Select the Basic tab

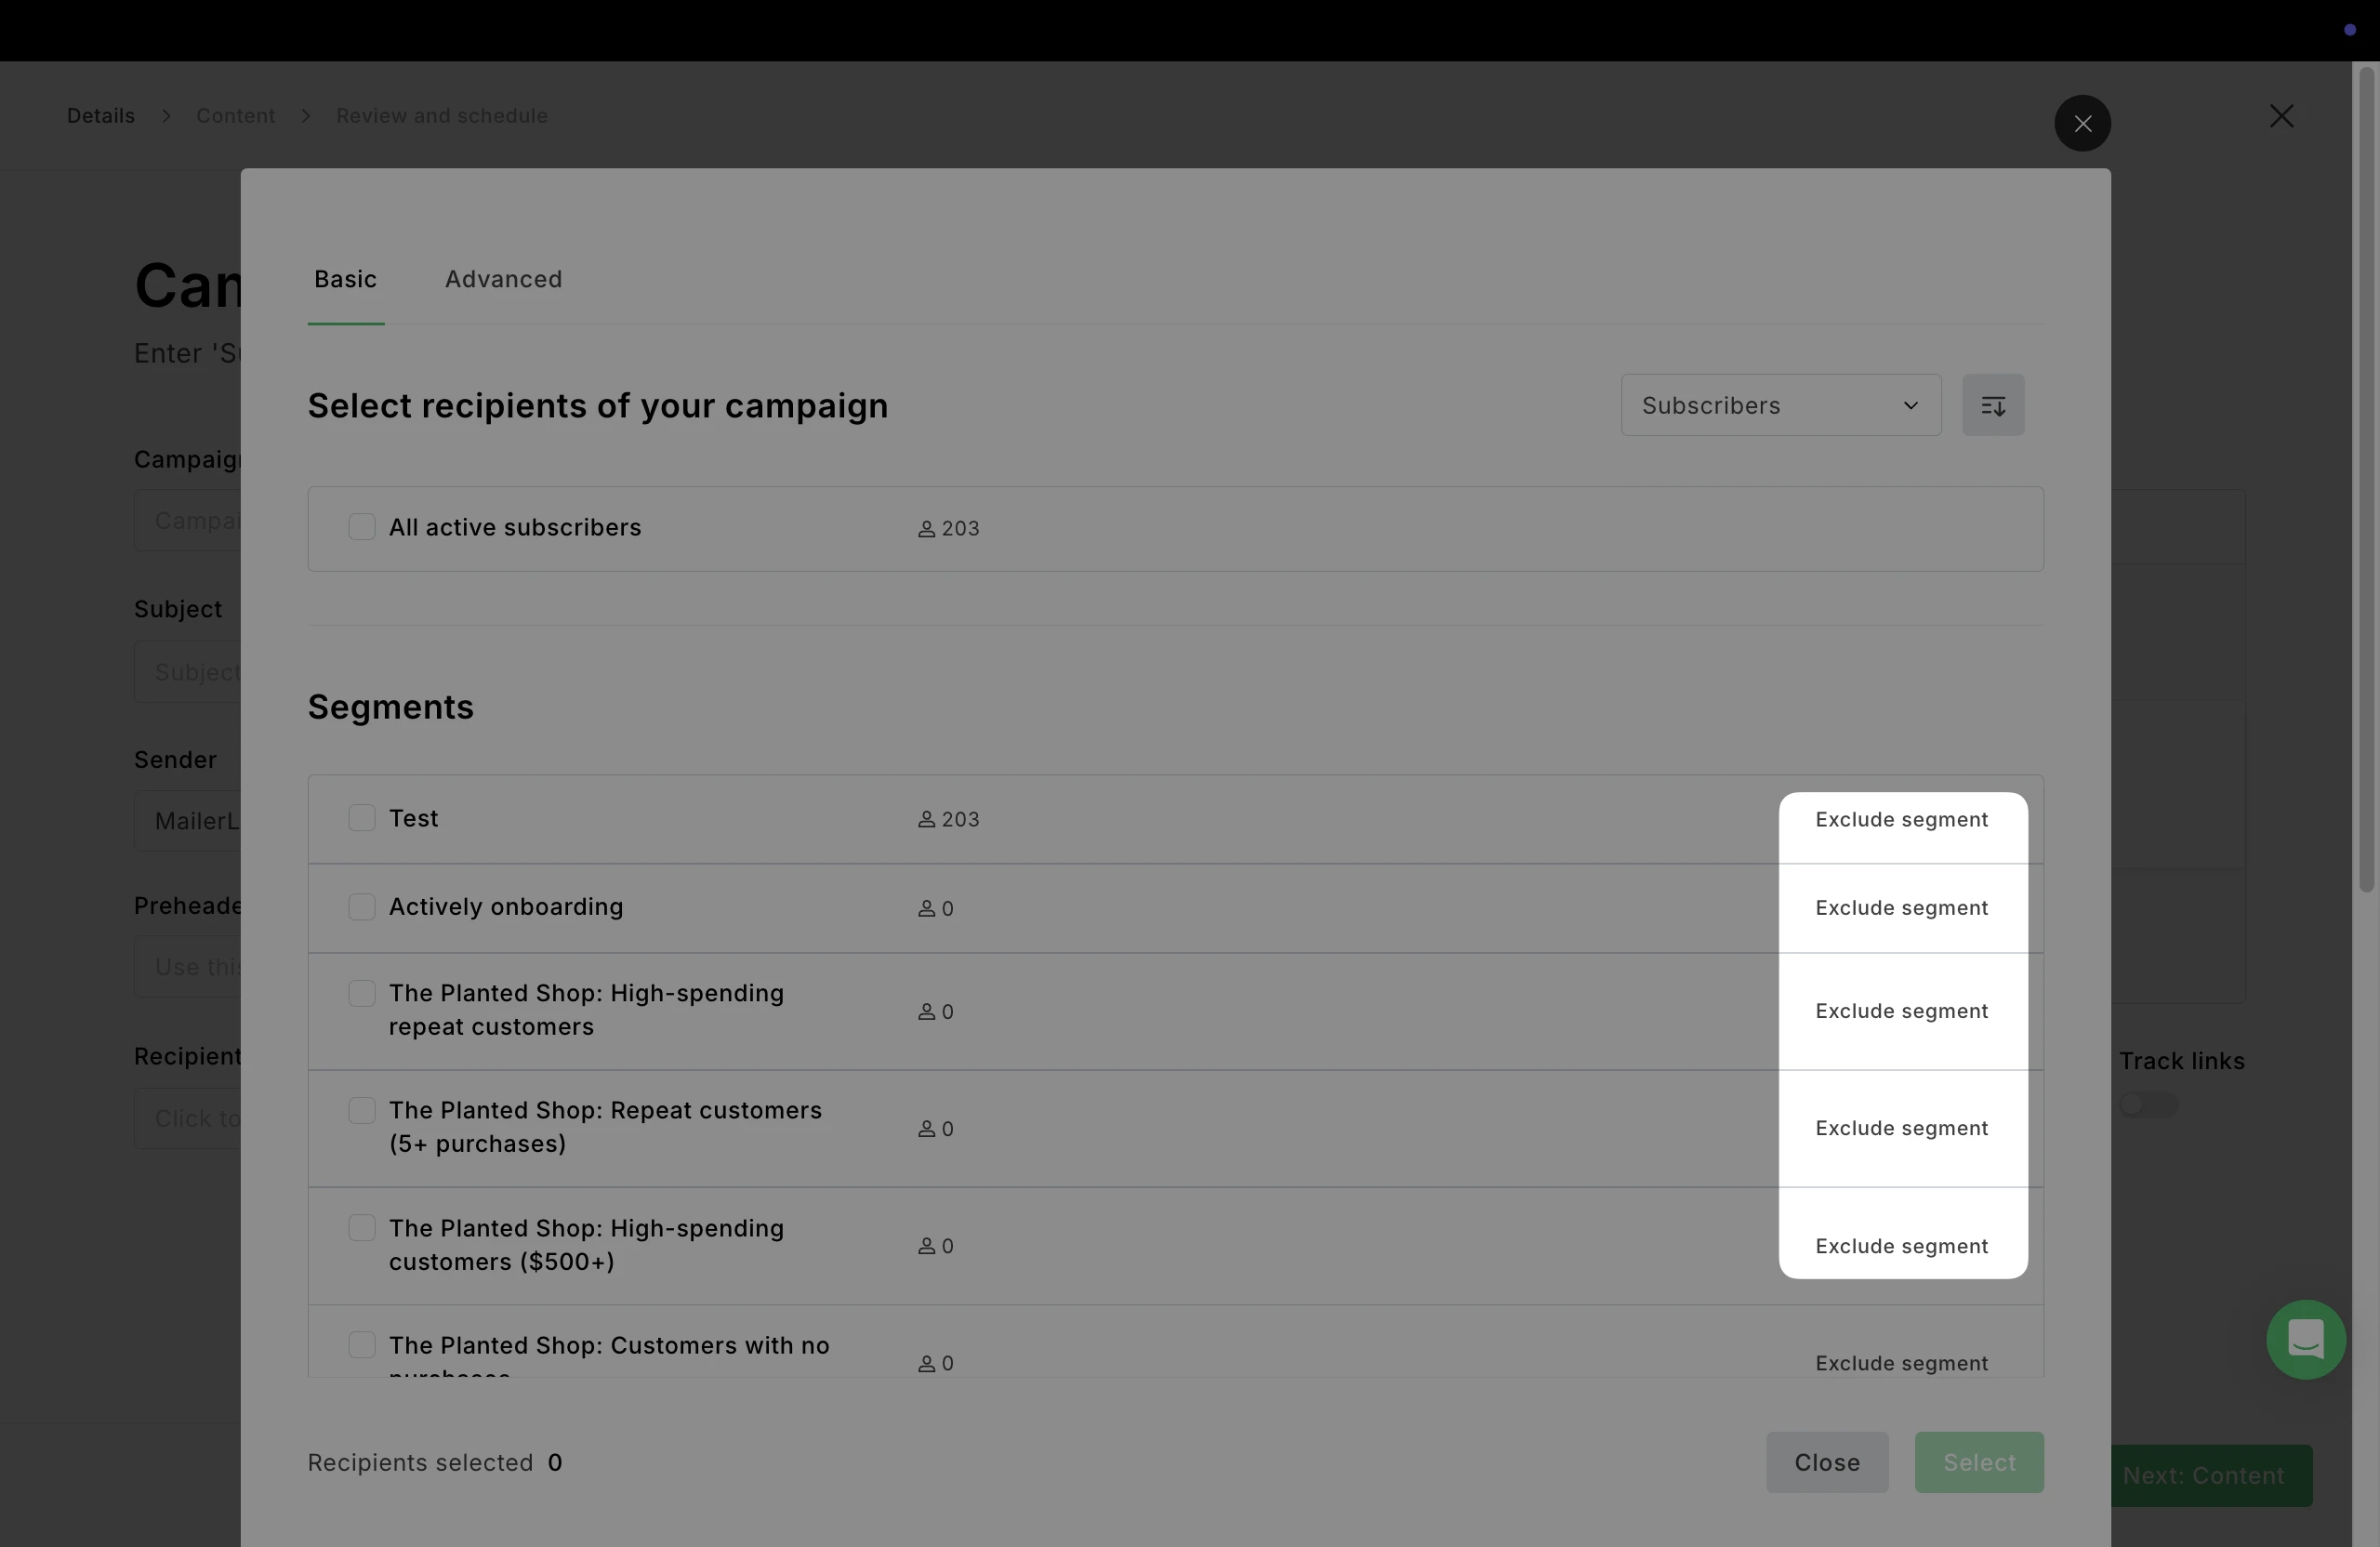tap(345, 279)
